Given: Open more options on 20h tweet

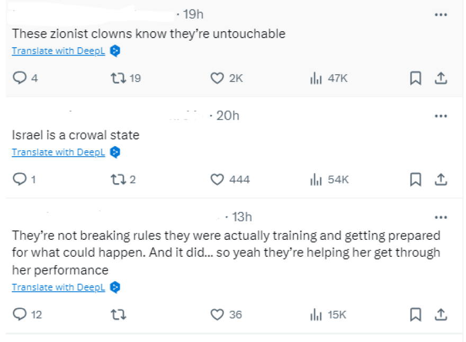Looking at the screenshot, I should click(441, 116).
